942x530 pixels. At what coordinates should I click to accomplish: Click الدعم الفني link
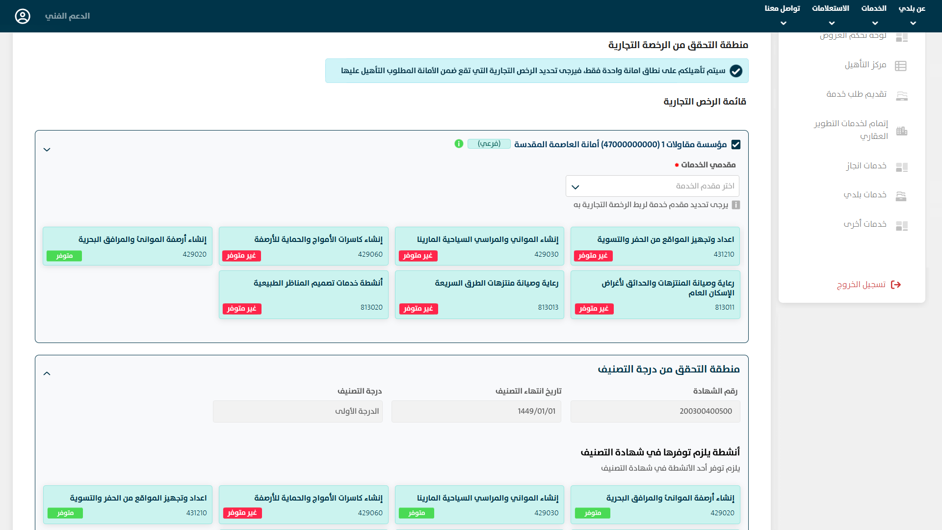pyautogui.click(x=67, y=16)
